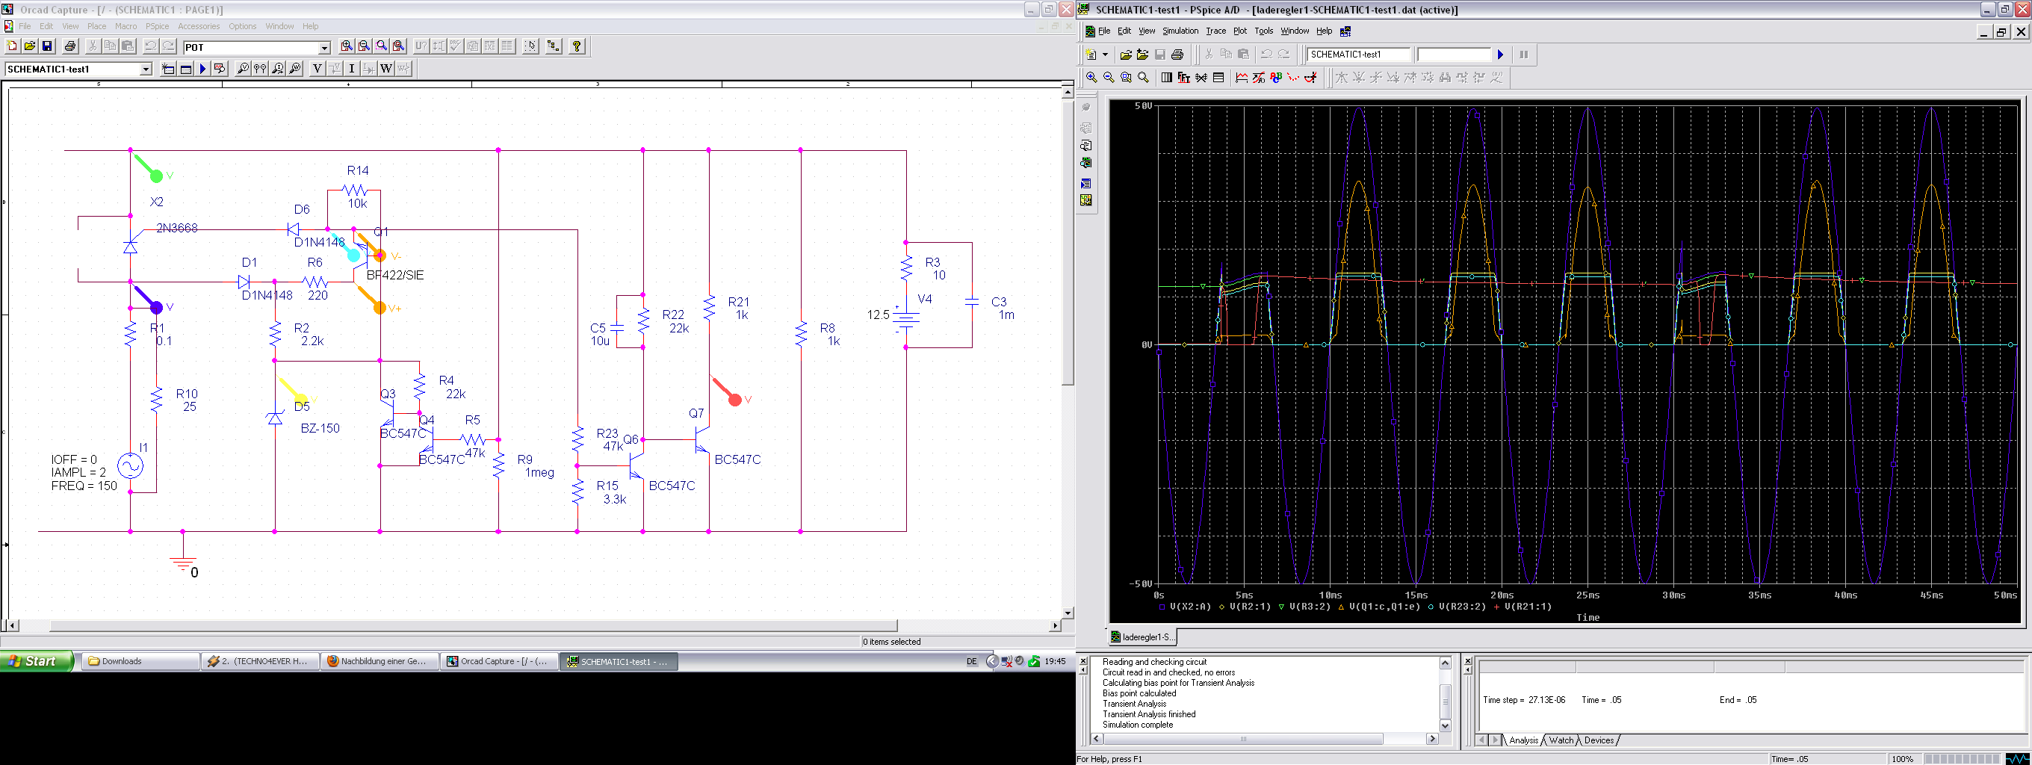Zoom in on the Orcad schematic
2032x765 pixels.
347,46
